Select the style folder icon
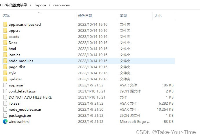The width and height of the screenshot is (200, 137). coord(5,73)
